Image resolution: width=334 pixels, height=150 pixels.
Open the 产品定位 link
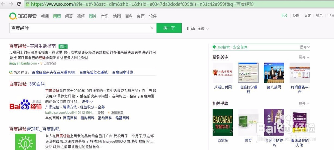(x=52, y=107)
